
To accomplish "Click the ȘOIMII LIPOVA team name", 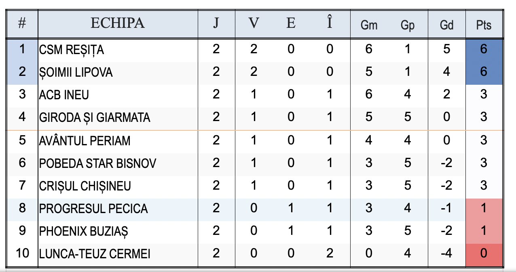I will 76,73.
